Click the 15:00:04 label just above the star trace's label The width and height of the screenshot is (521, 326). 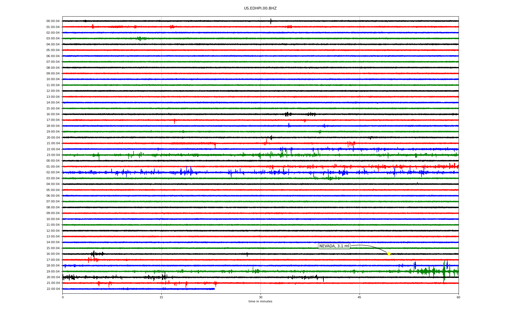click(x=53, y=248)
